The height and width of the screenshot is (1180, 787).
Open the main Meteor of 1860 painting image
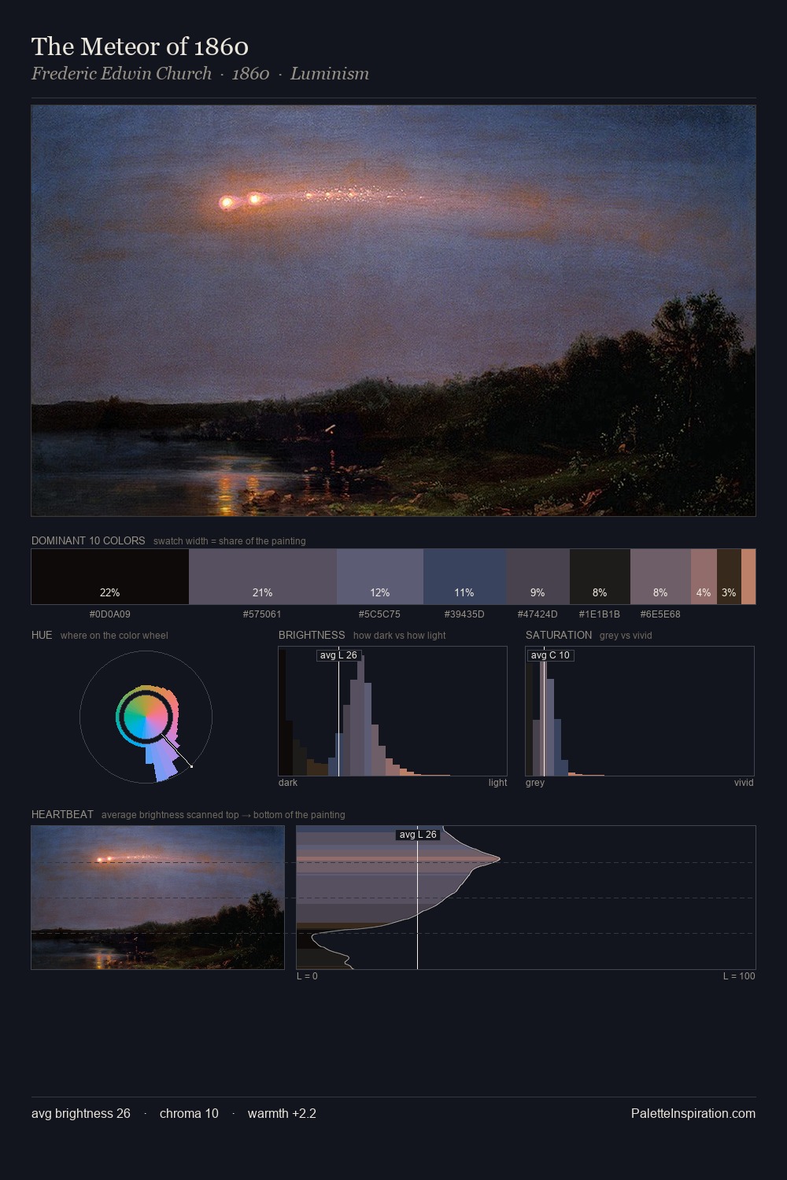[393, 311]
